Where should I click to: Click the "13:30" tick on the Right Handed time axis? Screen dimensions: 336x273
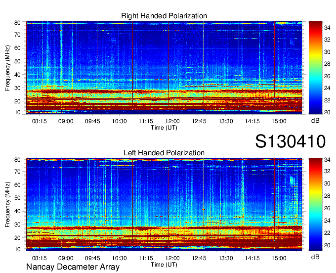(x=226, y=121)
